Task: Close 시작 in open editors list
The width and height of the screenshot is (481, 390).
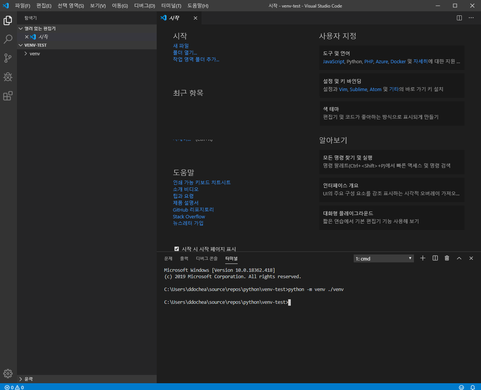Action: (x=27, y=37)
